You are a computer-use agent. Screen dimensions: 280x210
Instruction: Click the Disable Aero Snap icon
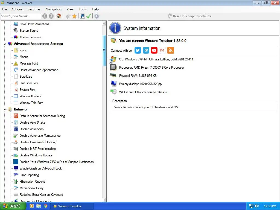click(x=16, y=129)
